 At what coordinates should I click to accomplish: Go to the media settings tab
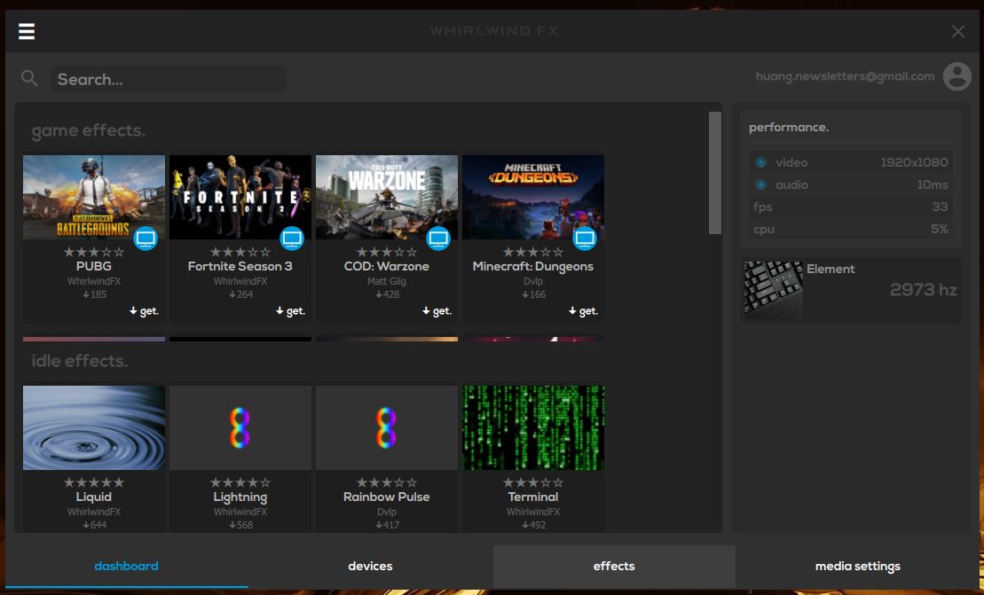click(857, 566)
